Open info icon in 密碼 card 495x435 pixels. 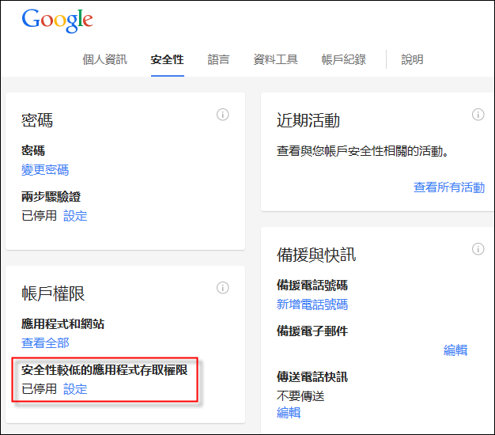tap(222, 114)
